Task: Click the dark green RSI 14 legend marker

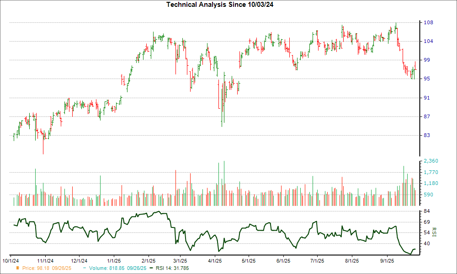Action: coord(153,268)
